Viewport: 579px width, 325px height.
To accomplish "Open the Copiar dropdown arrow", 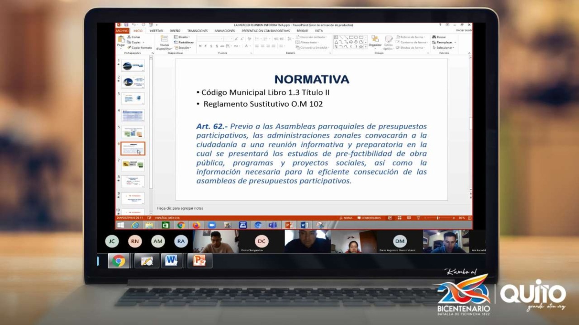I will 143,42.
